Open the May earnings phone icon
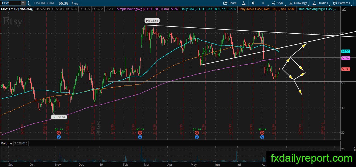 point(197,133)
